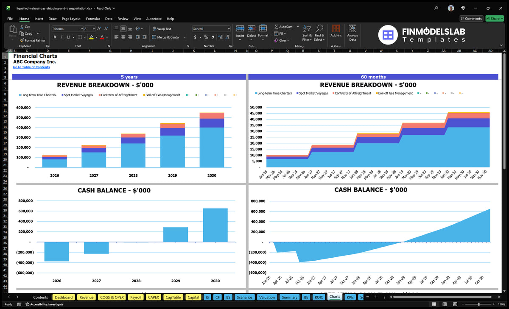Switch to the Page Layout tab
Image resolution: width=509 pixels, height=309 pixels.
pos(71,19)
